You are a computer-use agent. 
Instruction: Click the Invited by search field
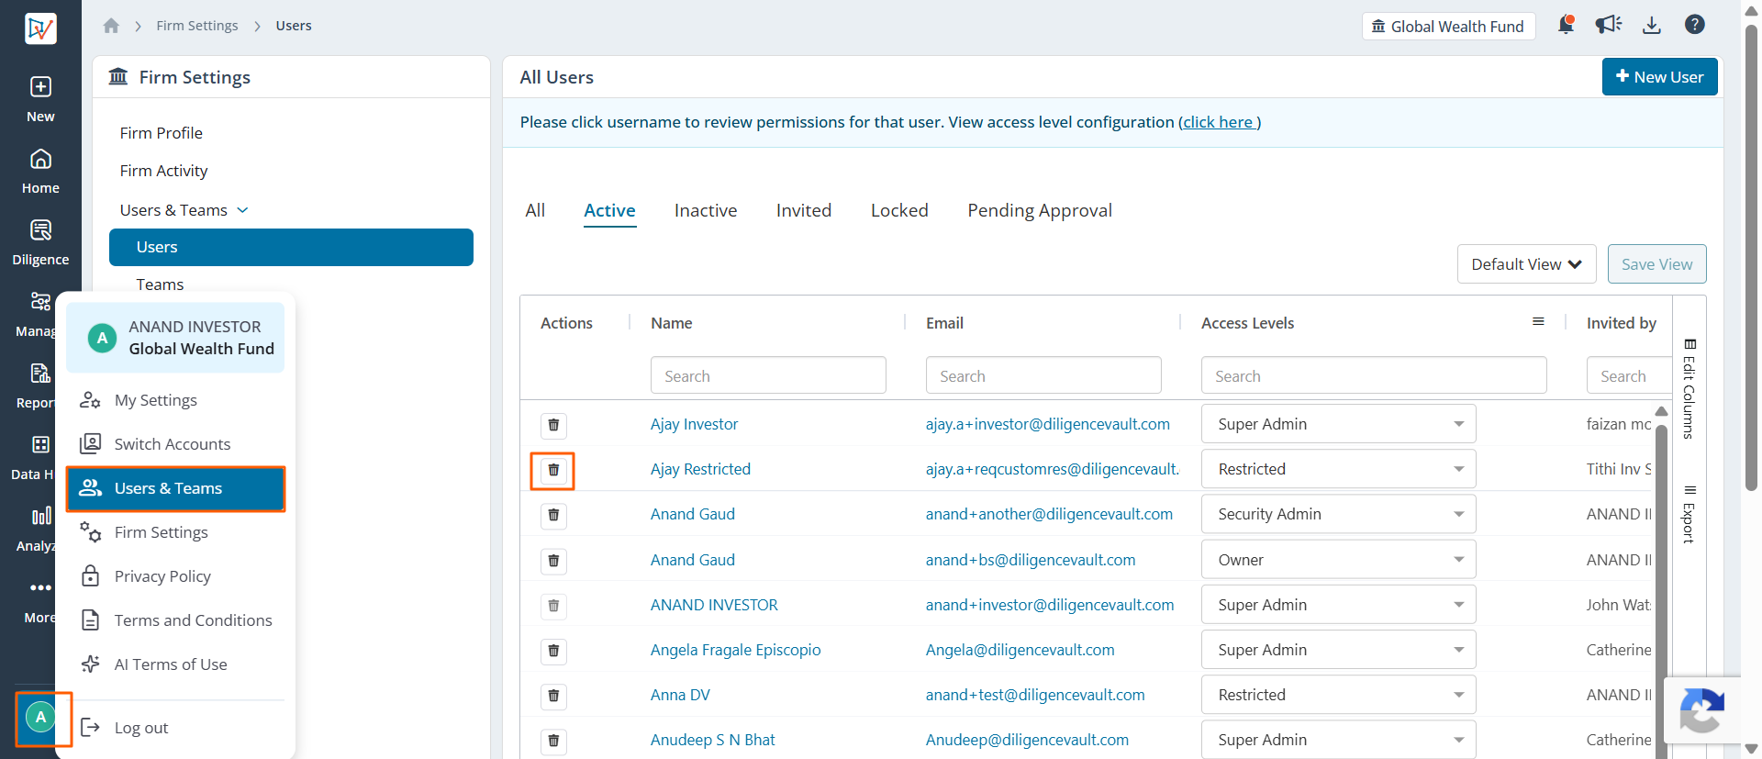click(x=1629, y=375)
